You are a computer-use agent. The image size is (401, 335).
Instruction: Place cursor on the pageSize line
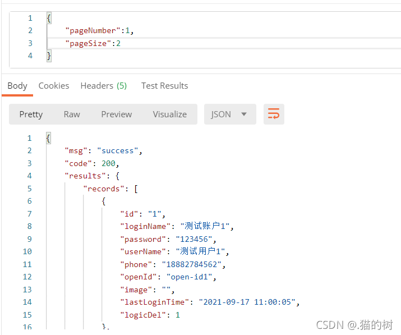[93, 43]
